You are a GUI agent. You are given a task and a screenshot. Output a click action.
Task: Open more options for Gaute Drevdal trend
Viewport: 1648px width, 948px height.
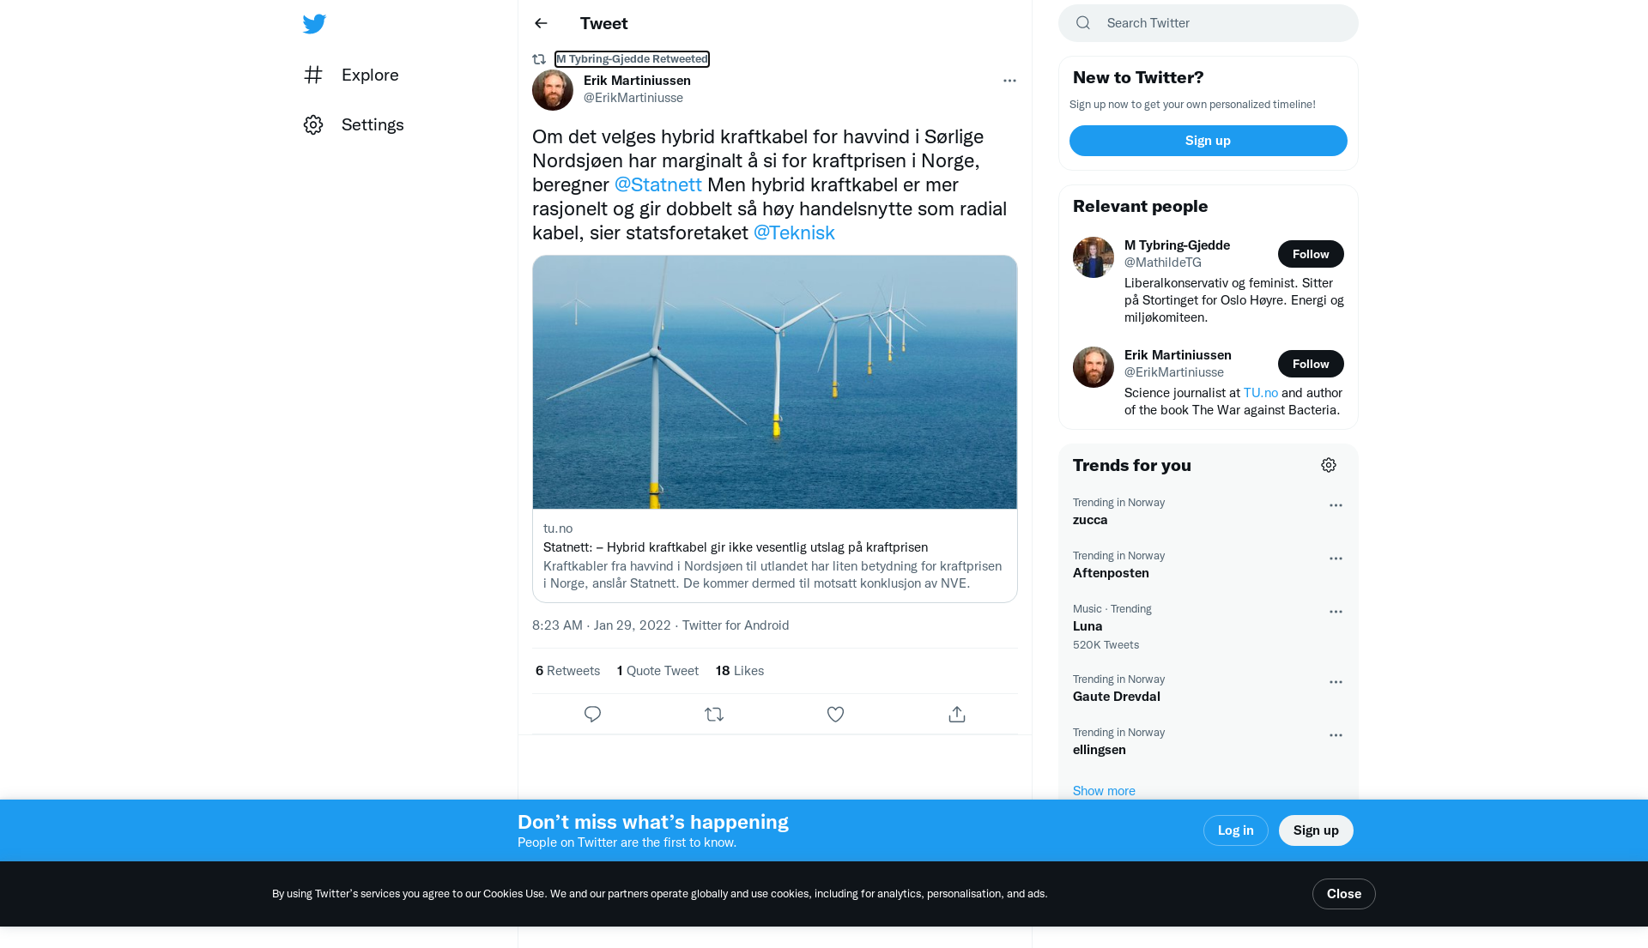[1336, 682]
